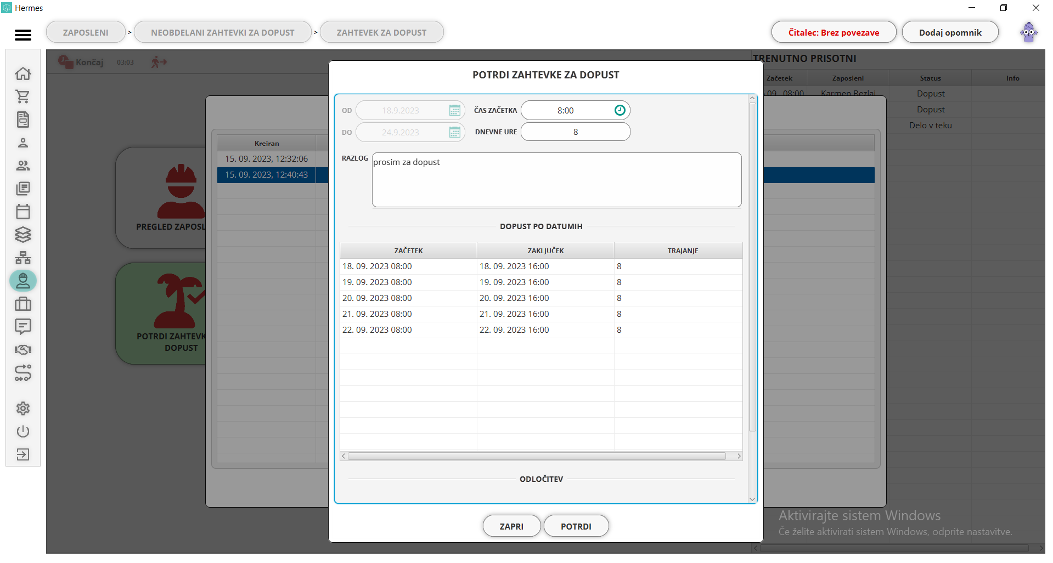The image size is (1053, 563).
Task: Open the route path sidebar icon
Action: coord(23,373)
